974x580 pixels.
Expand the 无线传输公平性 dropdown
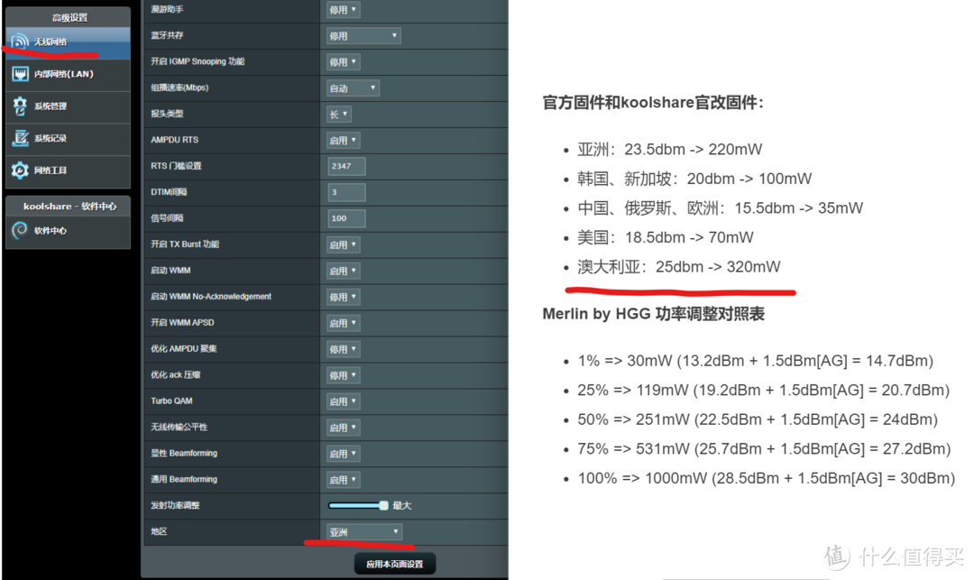344,428
